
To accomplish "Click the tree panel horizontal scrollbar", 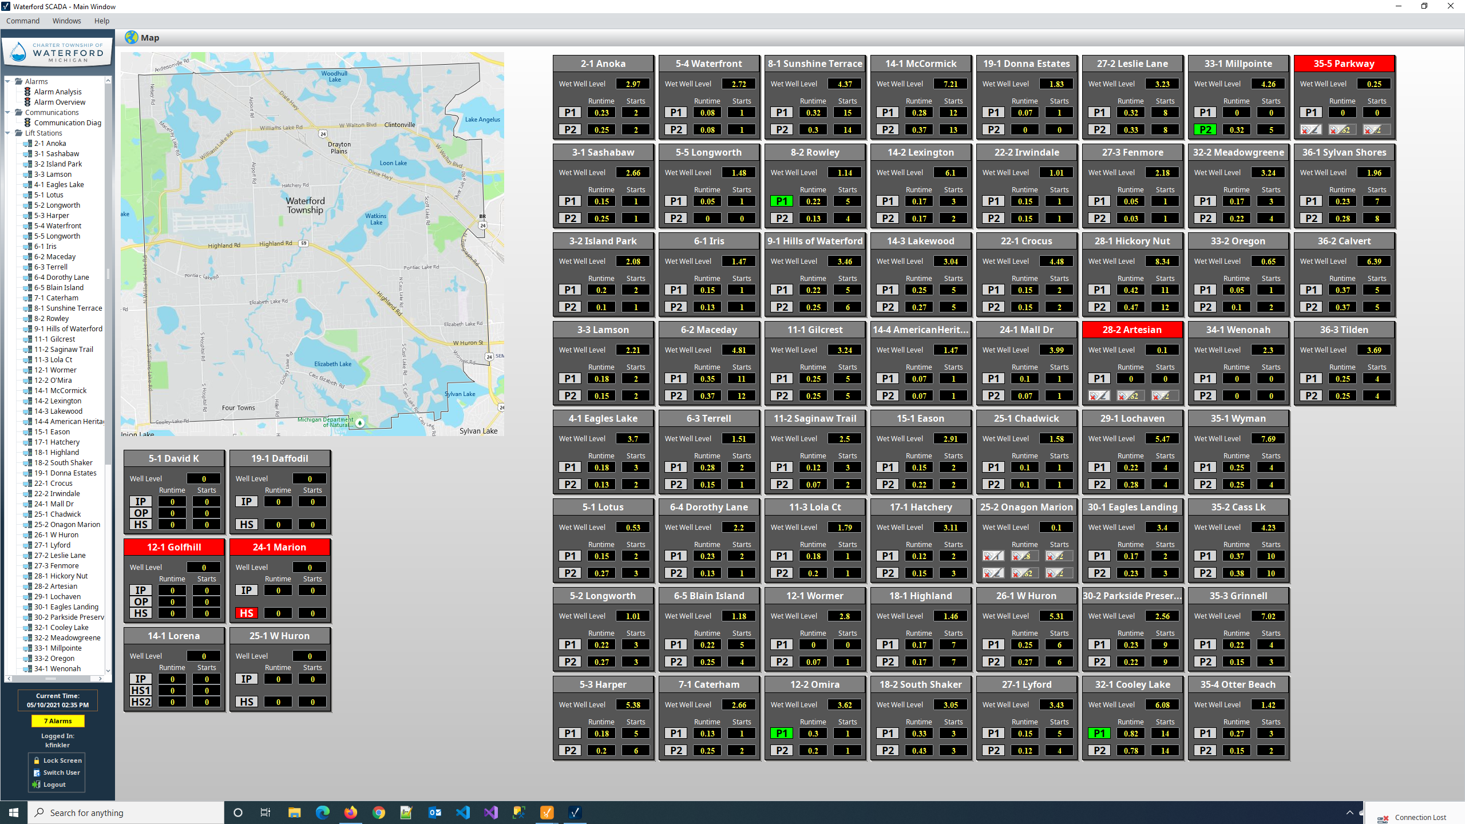I will click(52, 679).
